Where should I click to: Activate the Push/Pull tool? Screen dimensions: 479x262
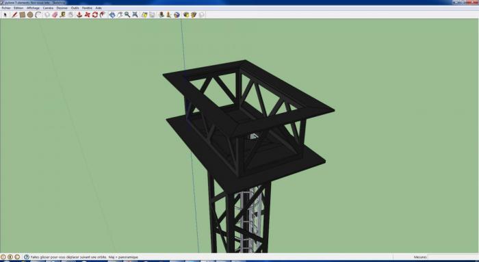tap(79, 14)
